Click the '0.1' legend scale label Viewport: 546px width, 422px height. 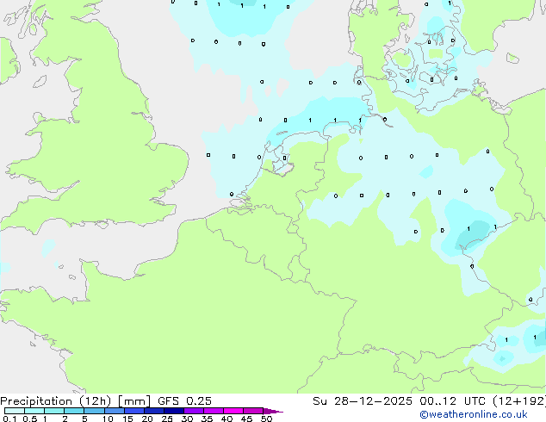click(x=9, y=419)
